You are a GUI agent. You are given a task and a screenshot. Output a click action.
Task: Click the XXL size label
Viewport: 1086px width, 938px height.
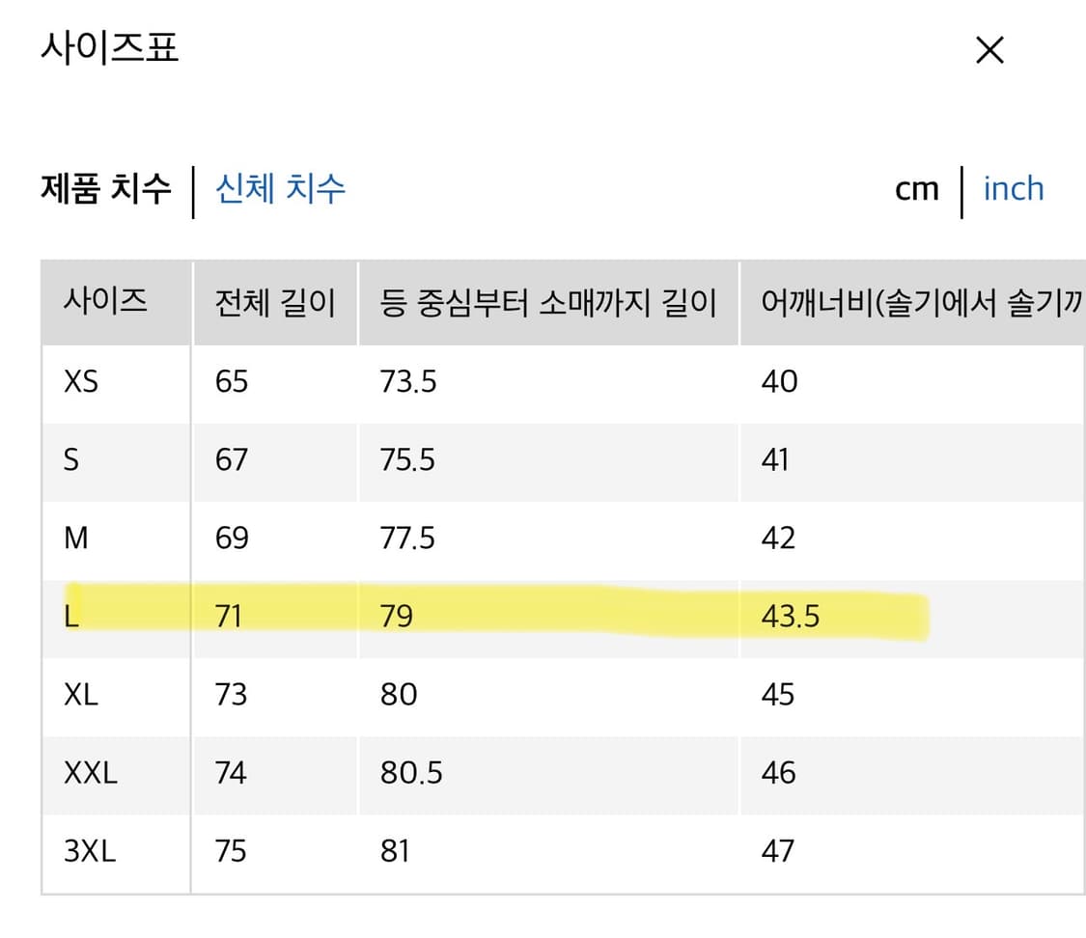pyautogui.click(x=90, y=773)
